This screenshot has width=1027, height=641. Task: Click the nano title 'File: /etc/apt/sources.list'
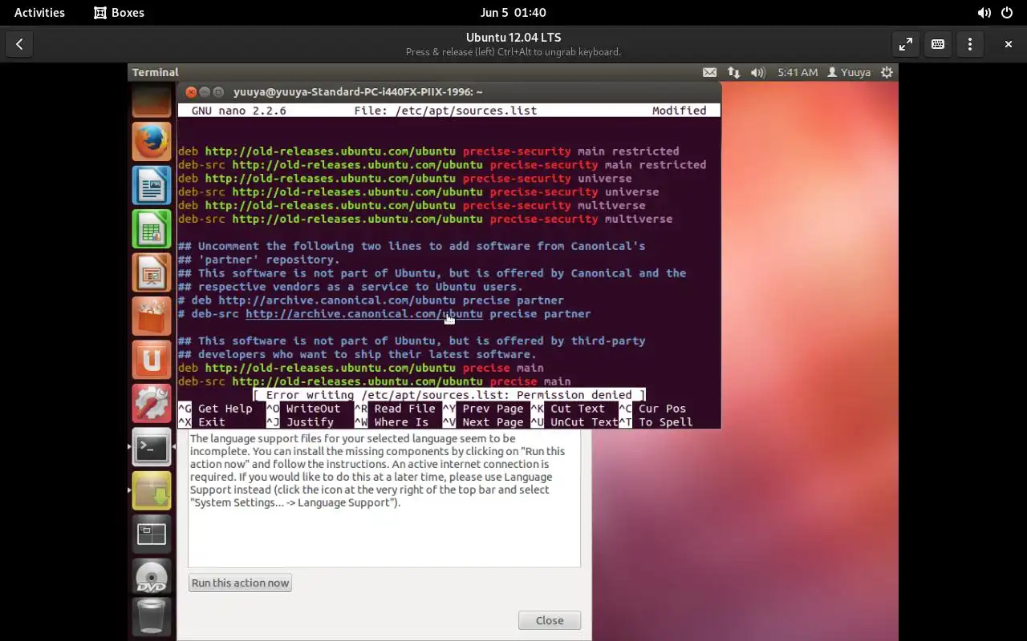pyautogui.click(x=445, y=111)
